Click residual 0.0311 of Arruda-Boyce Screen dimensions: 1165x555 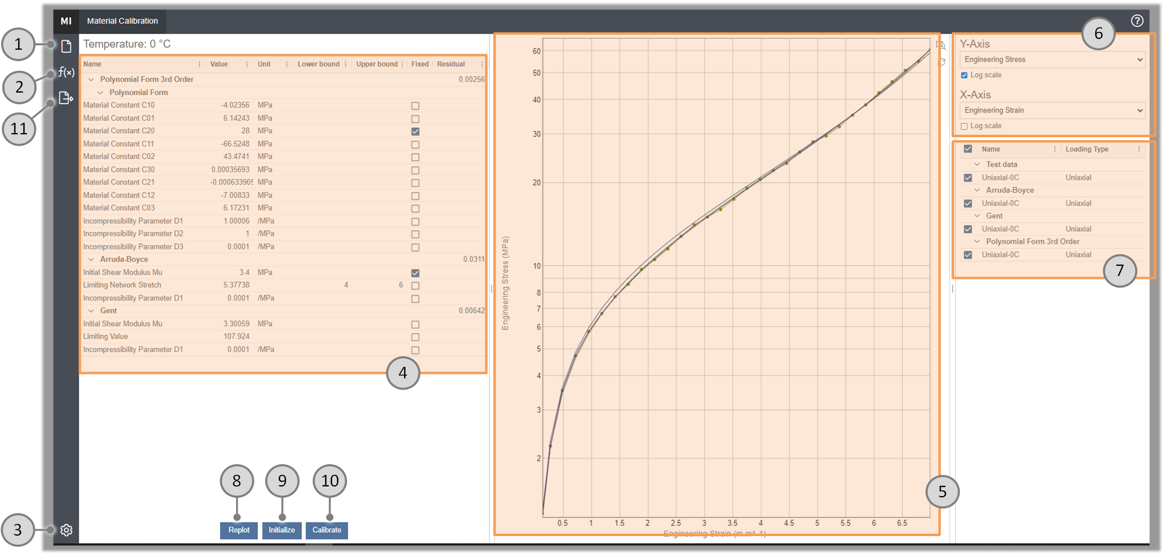tap(474, 259)
